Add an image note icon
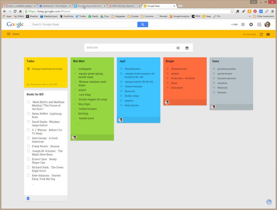Image resolution: width=277 pixels, height=210 pixels. click(x=187, y=48)
